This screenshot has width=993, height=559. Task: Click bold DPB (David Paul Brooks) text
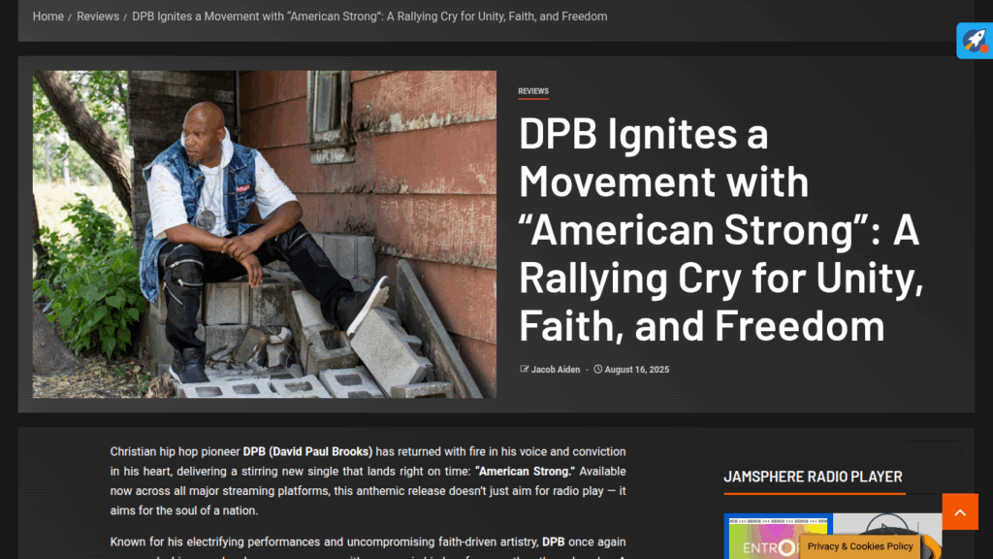(307, 452)
